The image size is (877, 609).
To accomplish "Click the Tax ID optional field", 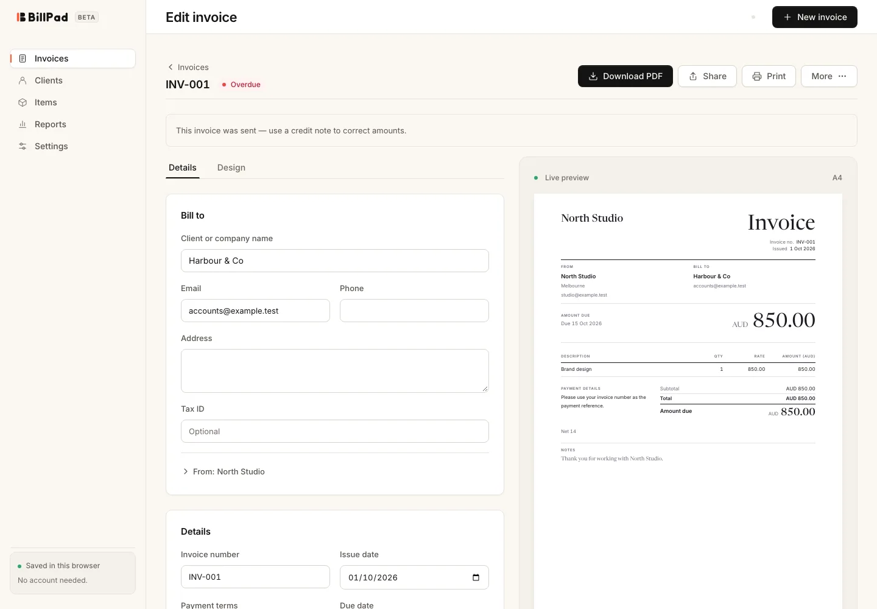I will coord(335,431).
